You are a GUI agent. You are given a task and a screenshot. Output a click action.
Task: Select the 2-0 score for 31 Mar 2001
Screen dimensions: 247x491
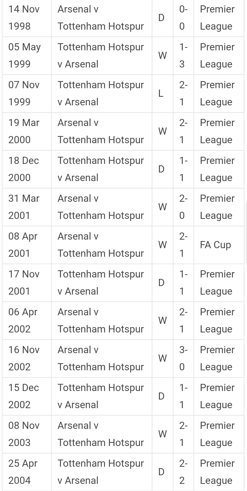click(183, 207)
